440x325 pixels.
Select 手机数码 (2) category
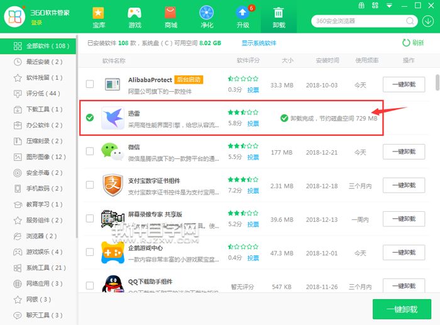(38, 189)
